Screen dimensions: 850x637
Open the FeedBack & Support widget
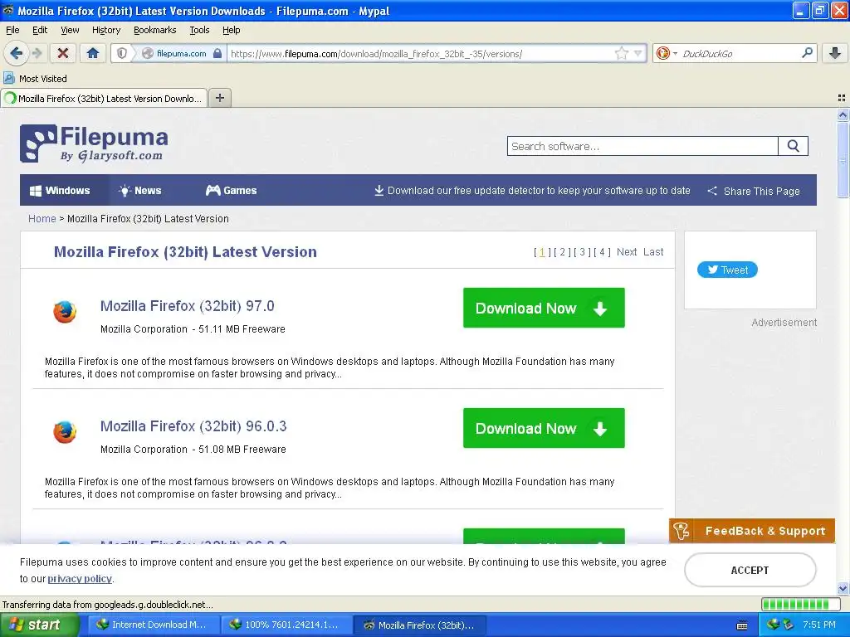click(752, 531)
